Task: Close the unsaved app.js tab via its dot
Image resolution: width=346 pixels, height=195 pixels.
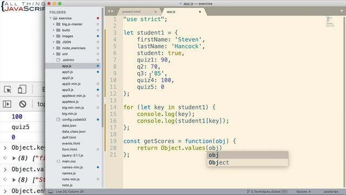Action: click(200, 12)
